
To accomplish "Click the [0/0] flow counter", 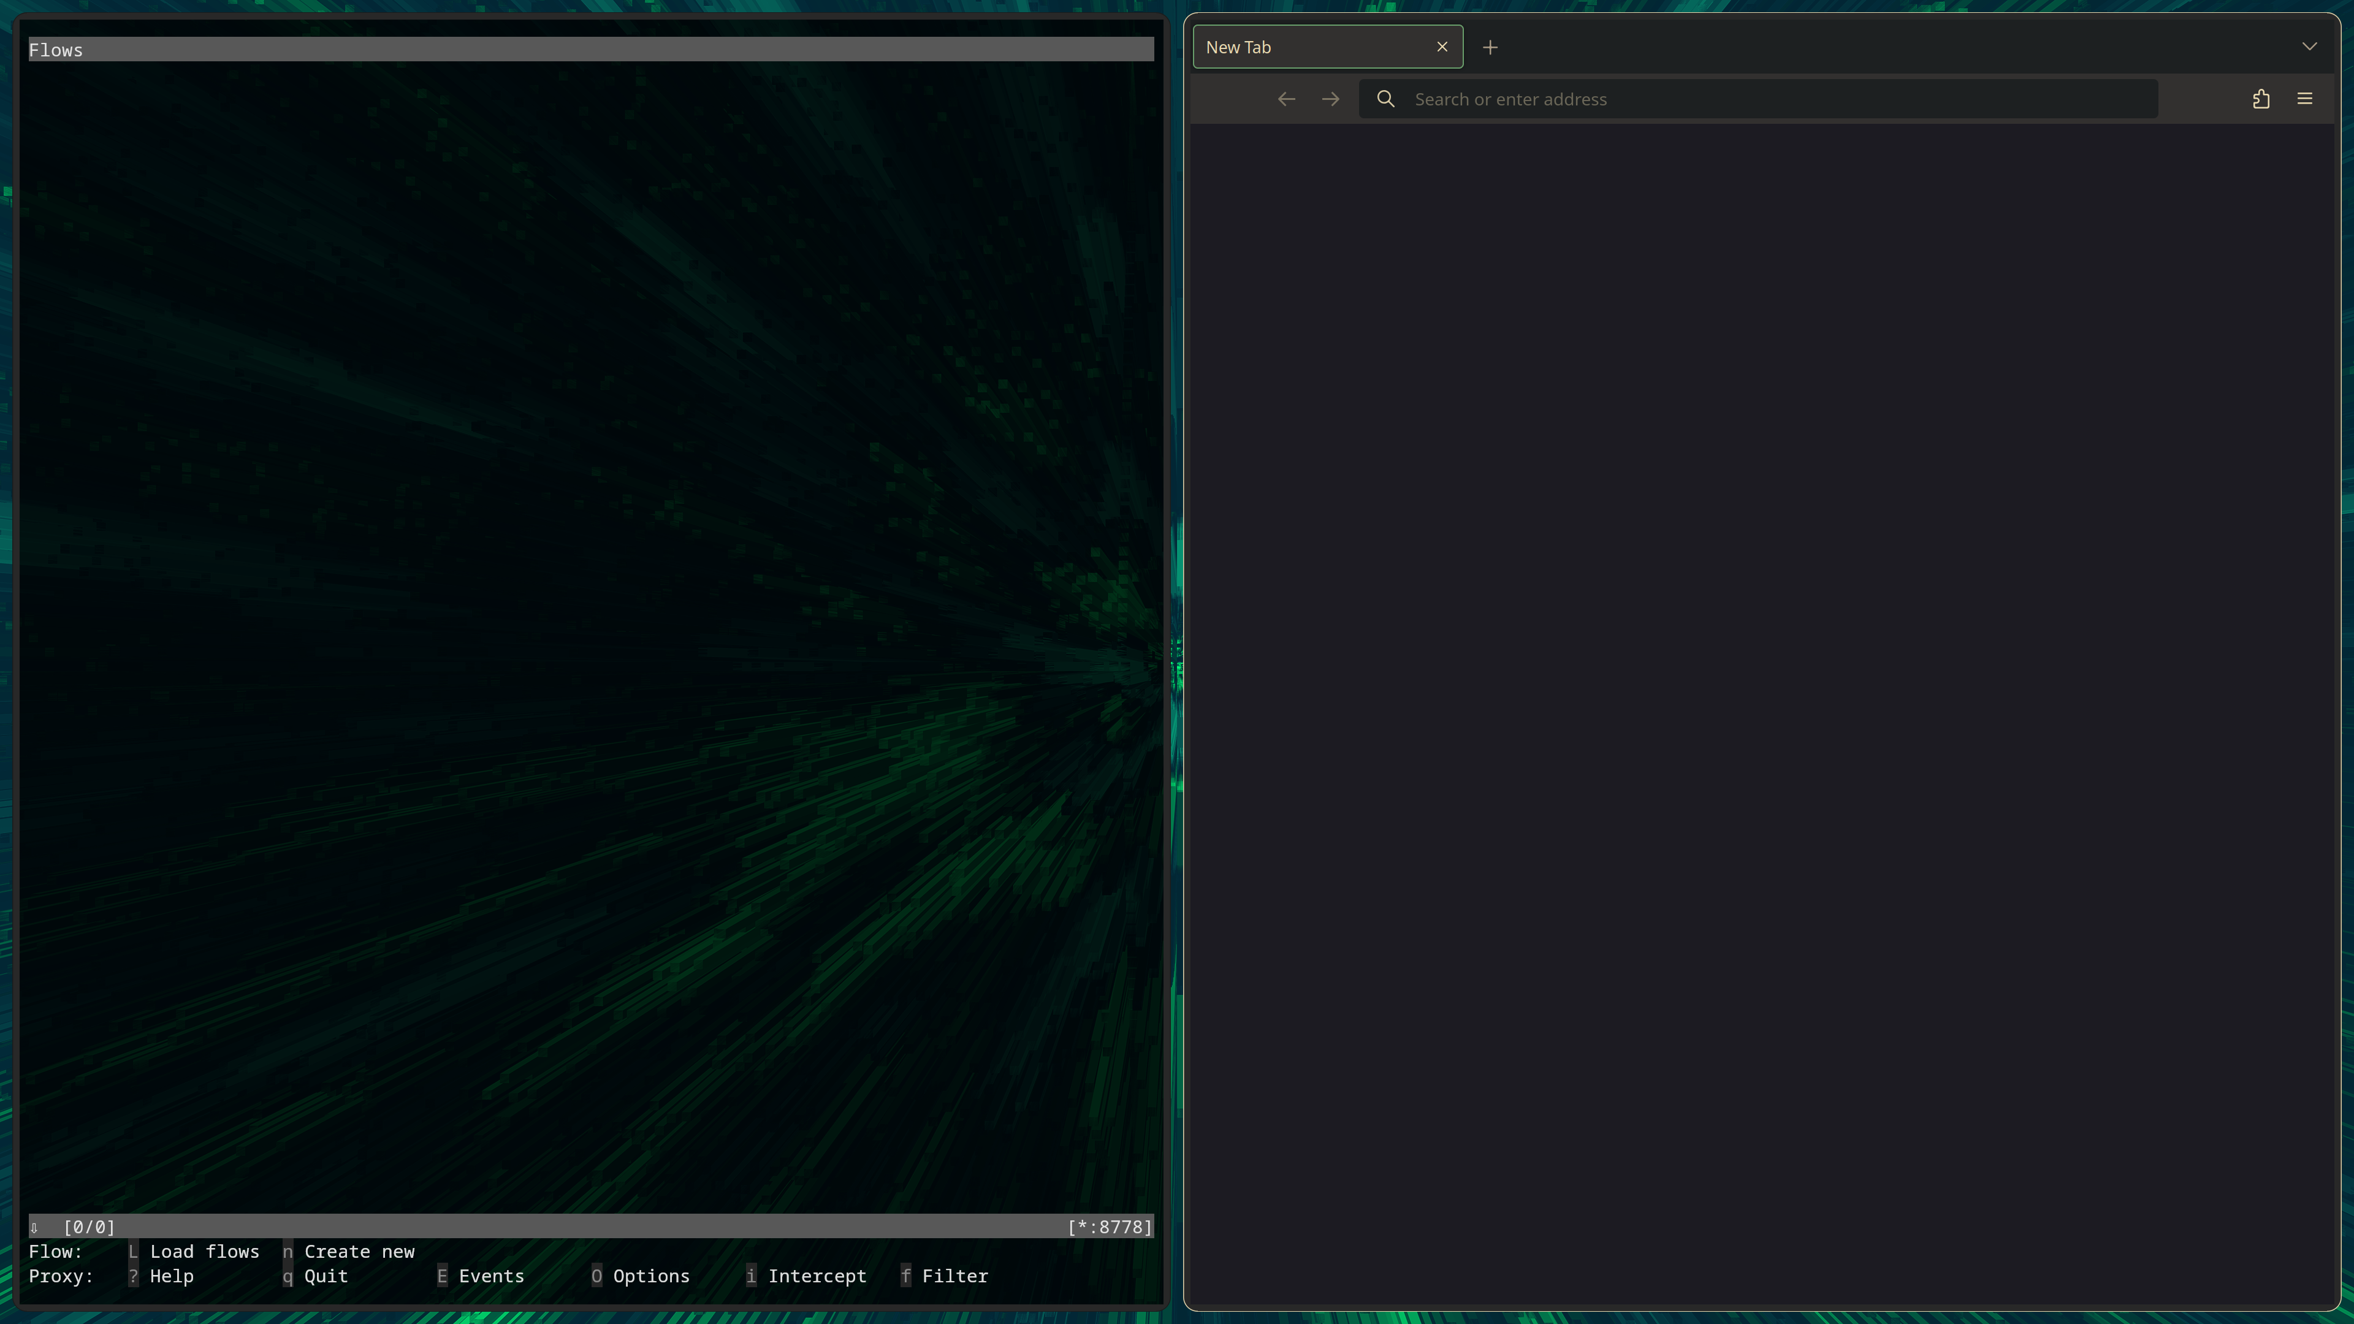I will 90,1226.
